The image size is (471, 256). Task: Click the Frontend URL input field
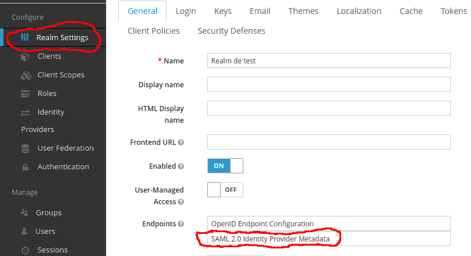pyautogui.click(x=328, y=142)
